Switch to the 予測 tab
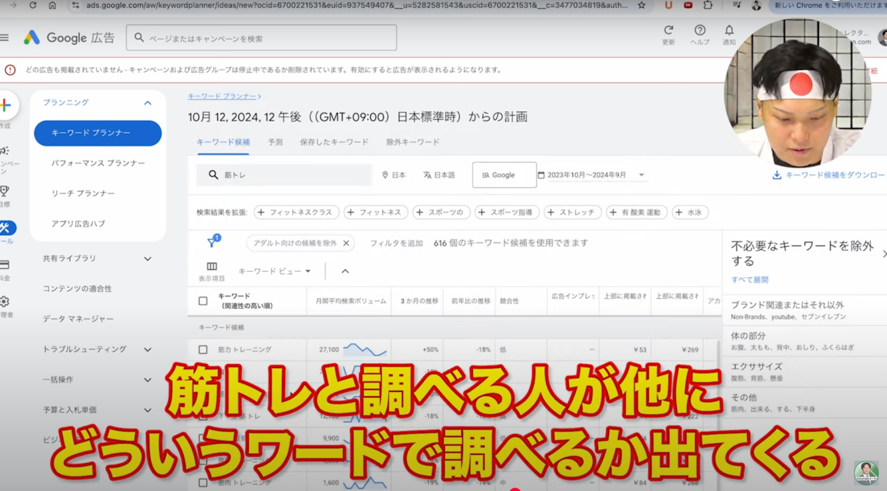 point(275,142)
